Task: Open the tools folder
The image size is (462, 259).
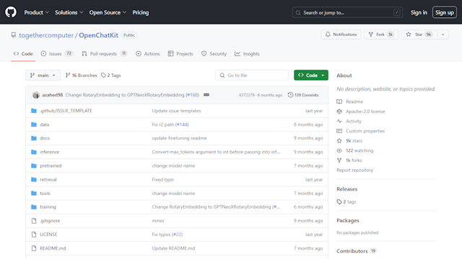Action: point(45,194)
